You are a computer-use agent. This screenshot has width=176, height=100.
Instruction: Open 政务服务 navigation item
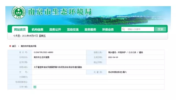tap(90, 29)
